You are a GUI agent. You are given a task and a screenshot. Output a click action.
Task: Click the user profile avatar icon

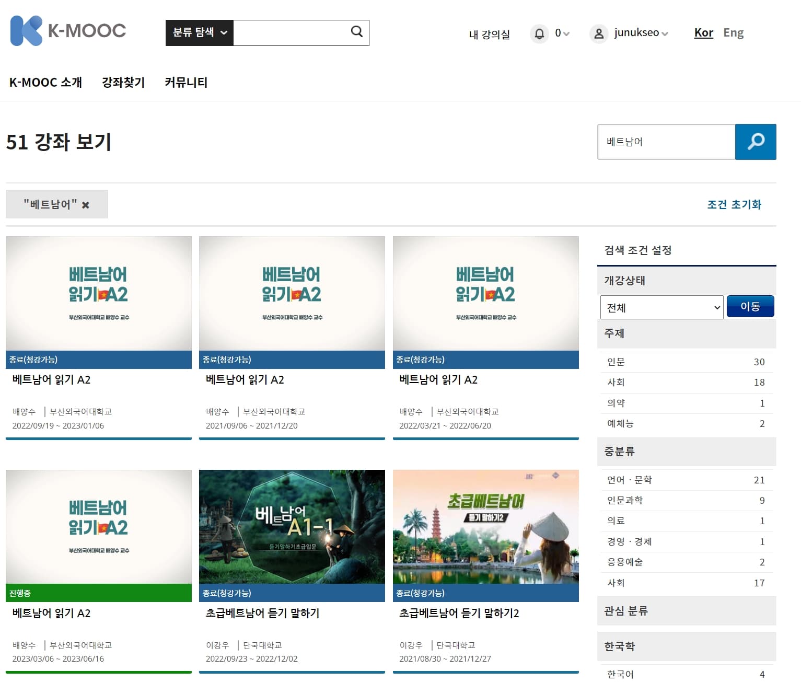tap(599, 33)
